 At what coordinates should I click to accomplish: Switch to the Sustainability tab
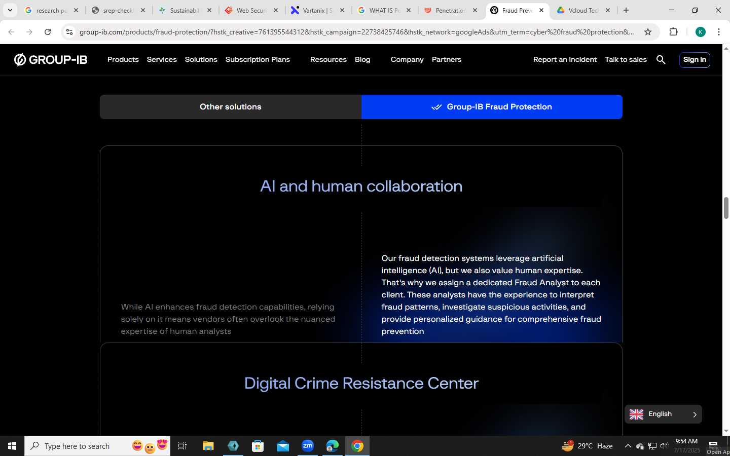[184, 10]
